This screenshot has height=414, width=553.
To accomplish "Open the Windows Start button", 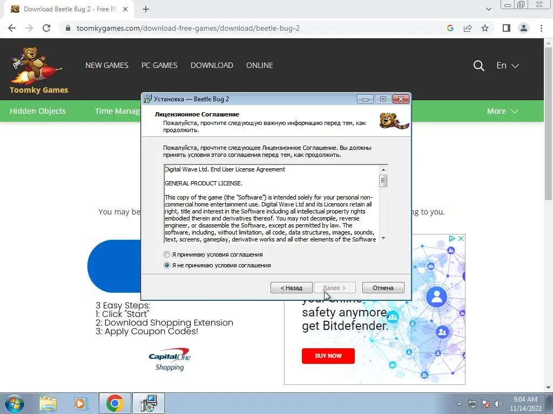I will click(15, 403).
